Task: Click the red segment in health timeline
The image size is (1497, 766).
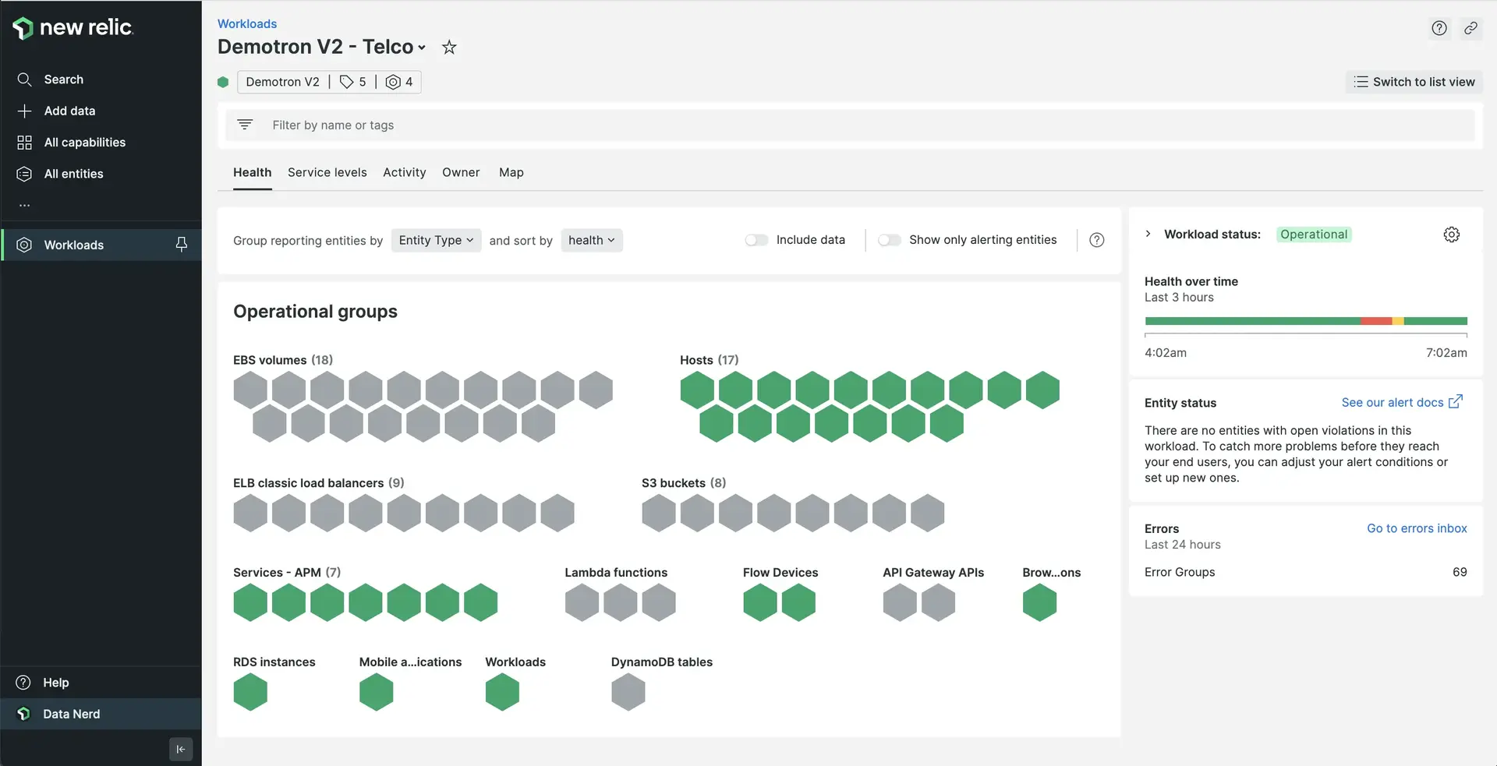Action: tap(1375, 321)
